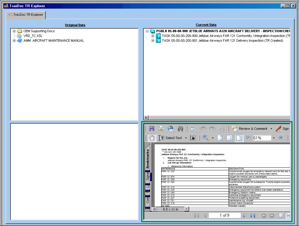This screenshot has width=299, height=226.
Task: Set view to Fit Width icon
Action: [x=239, y=138]
